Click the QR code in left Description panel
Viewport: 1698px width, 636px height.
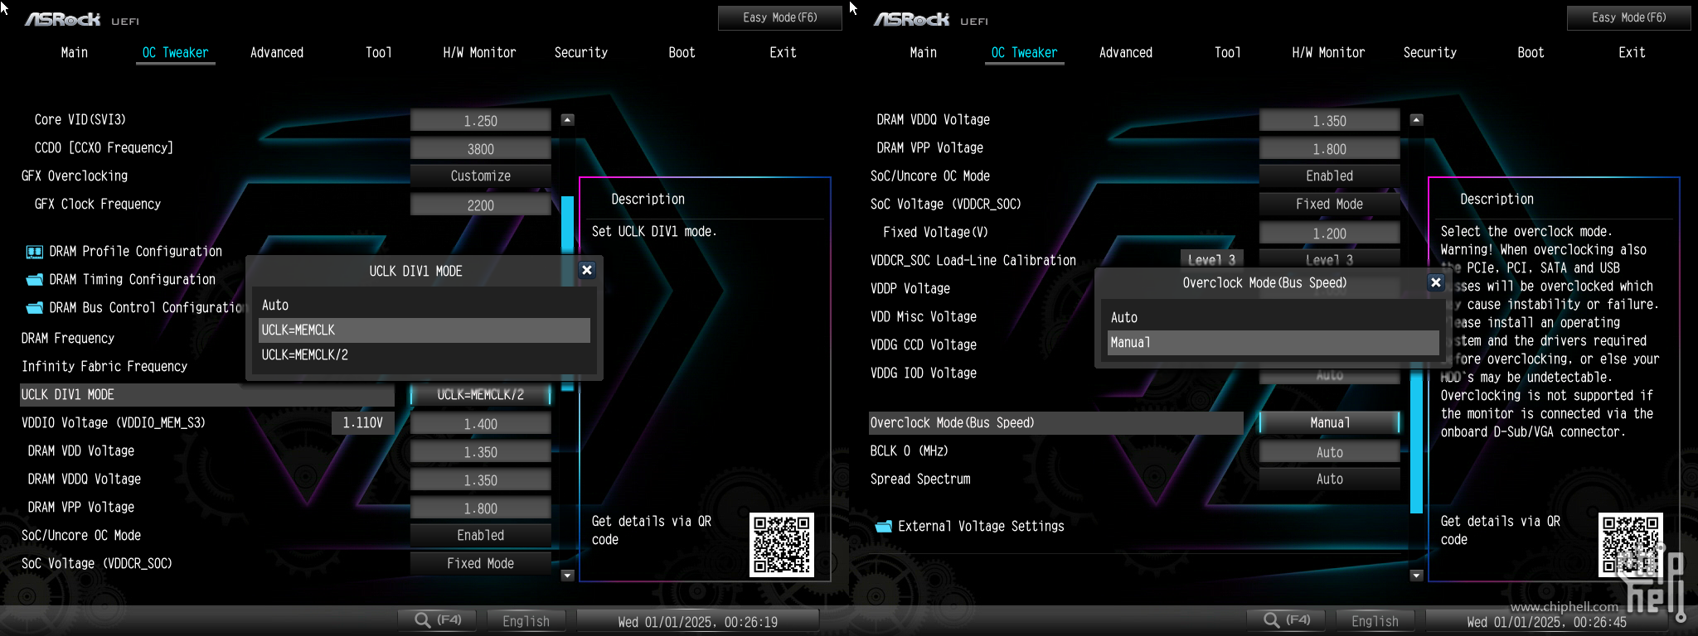tap(781, 544)
